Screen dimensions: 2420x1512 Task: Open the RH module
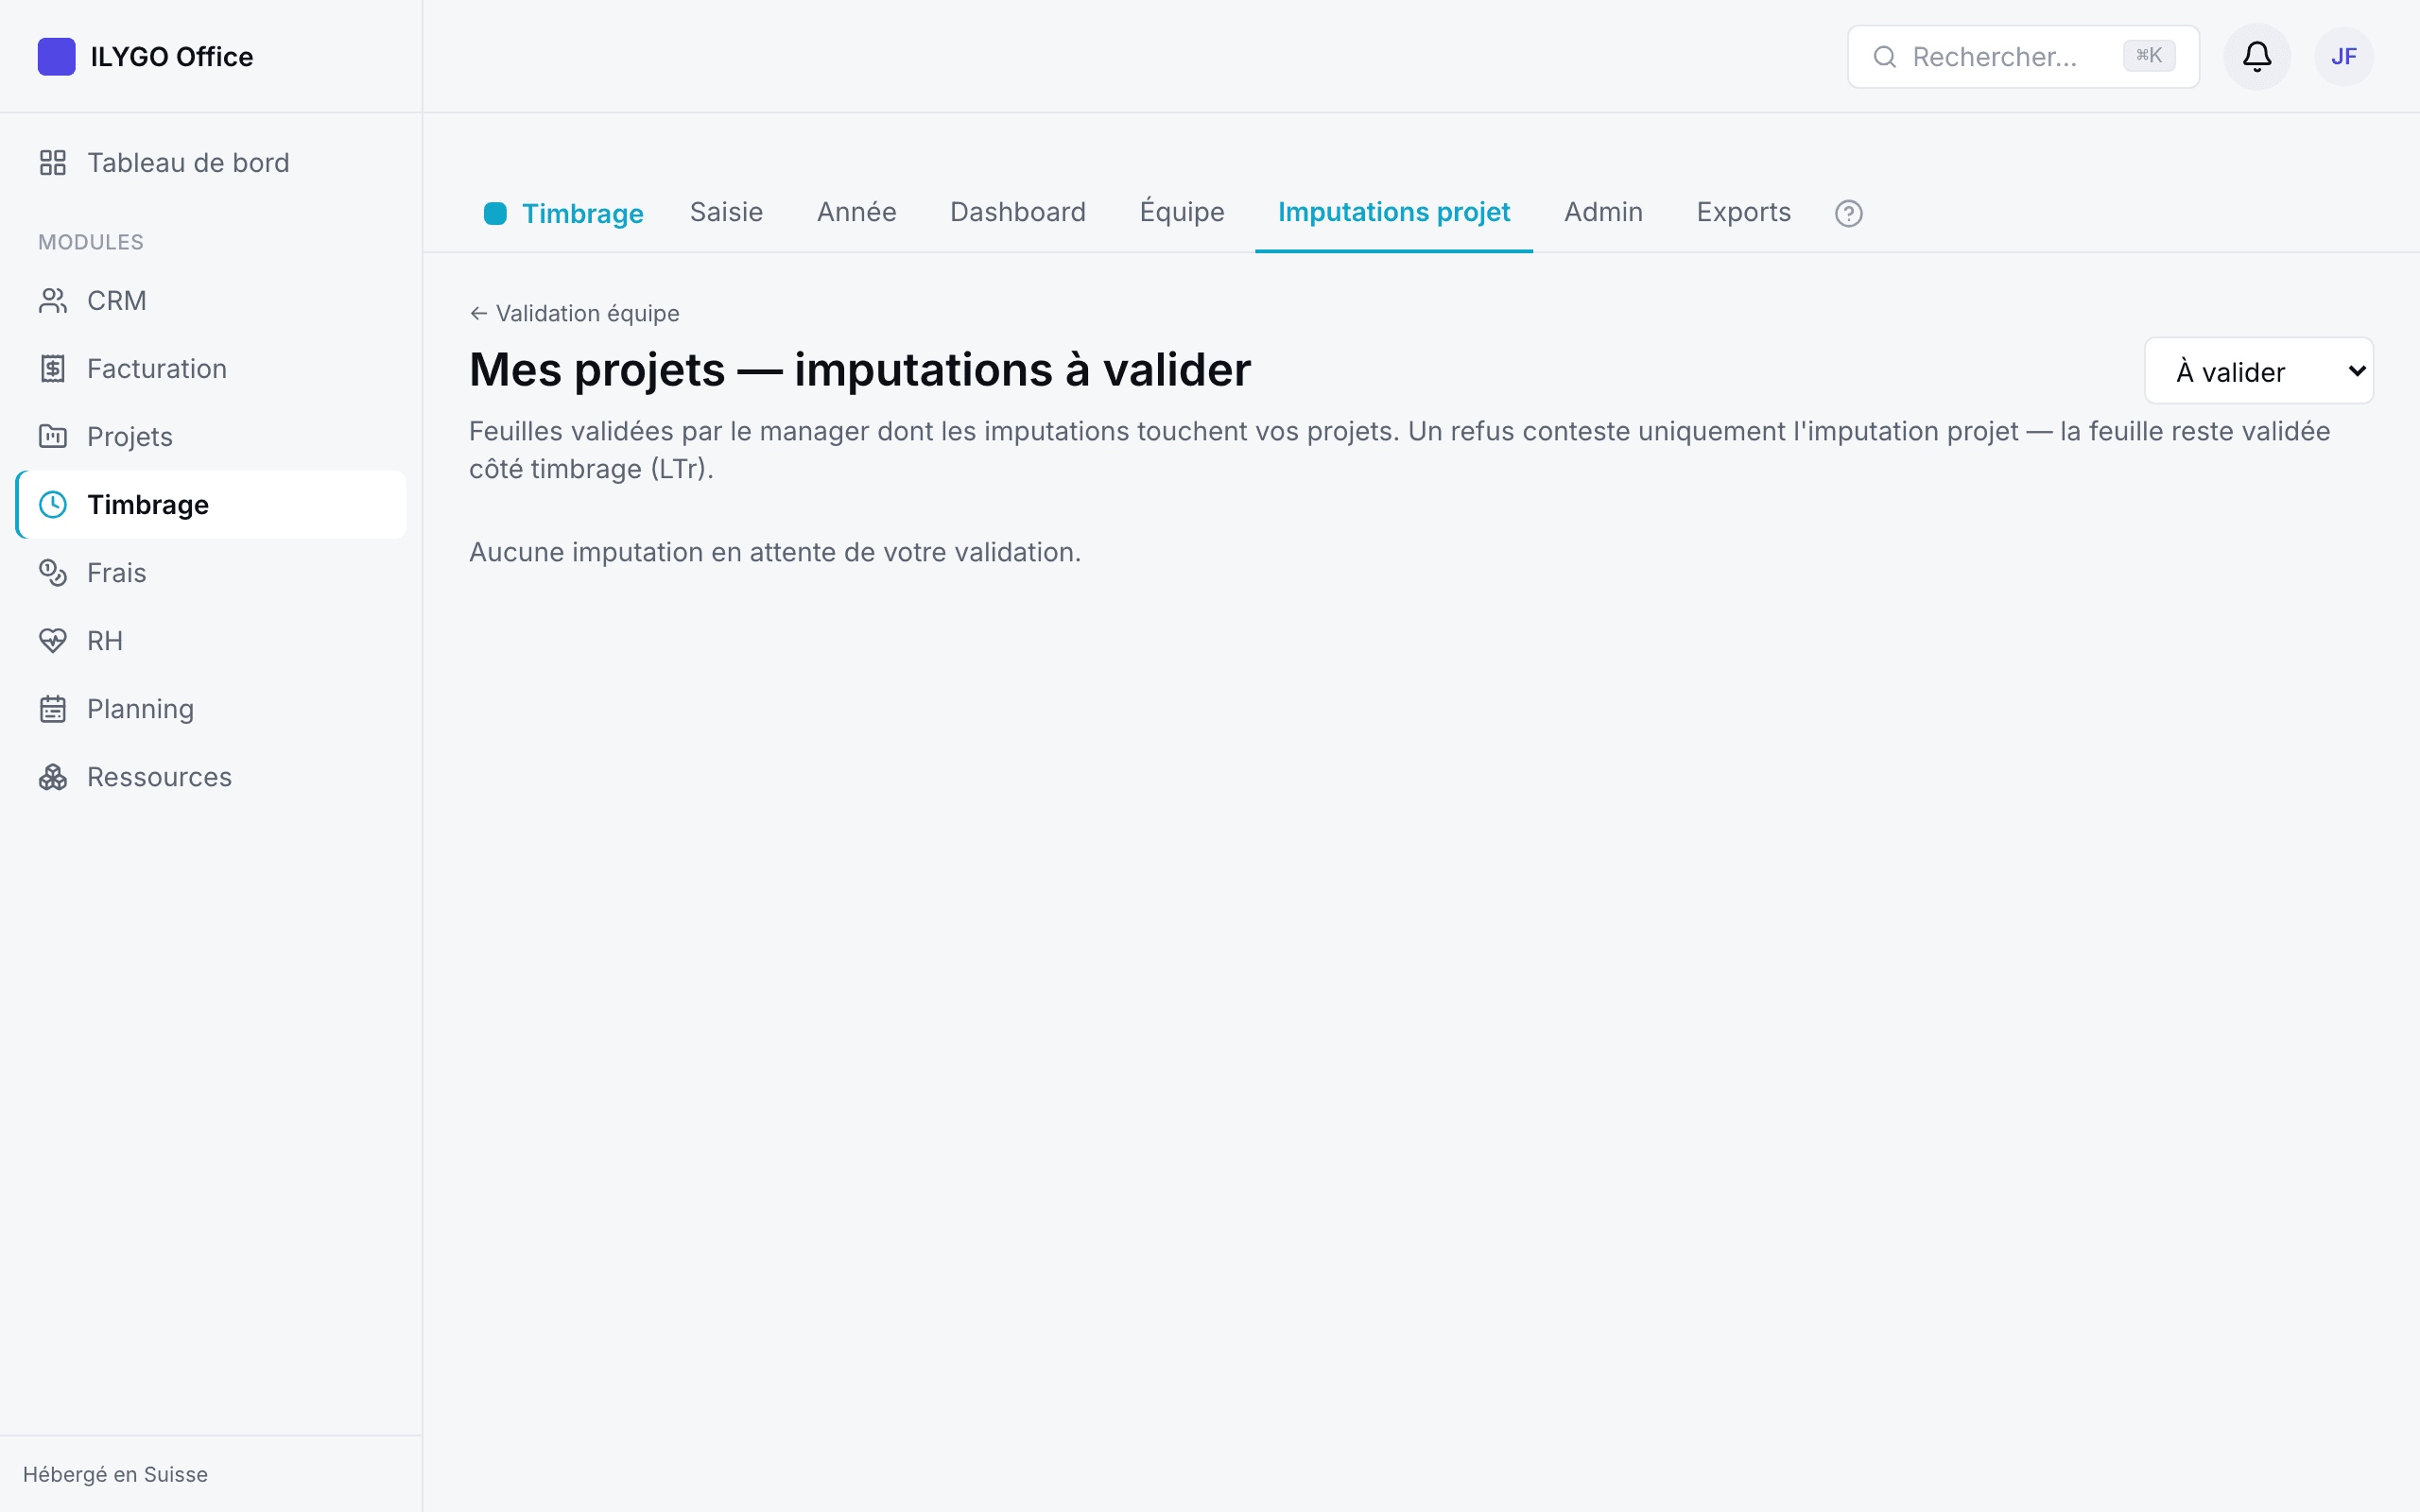pos(210,641)
